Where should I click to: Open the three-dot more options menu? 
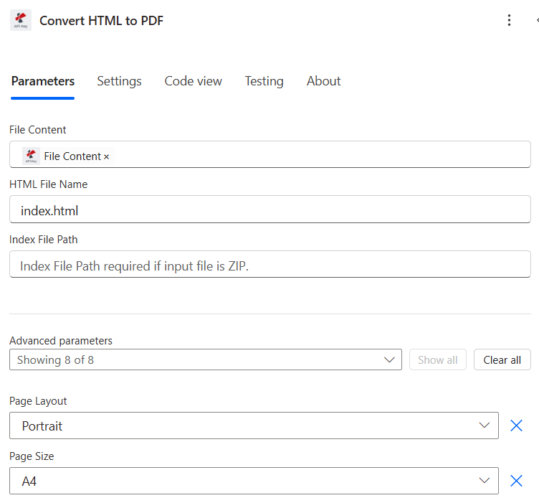pos(509,20)
